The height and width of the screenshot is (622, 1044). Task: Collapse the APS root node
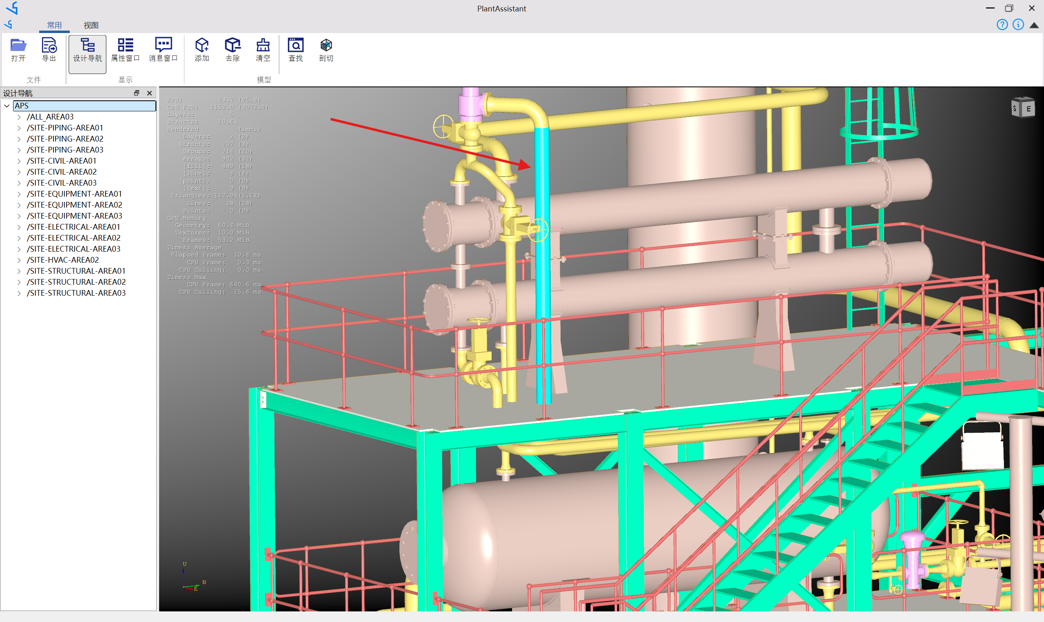[7, 106]
